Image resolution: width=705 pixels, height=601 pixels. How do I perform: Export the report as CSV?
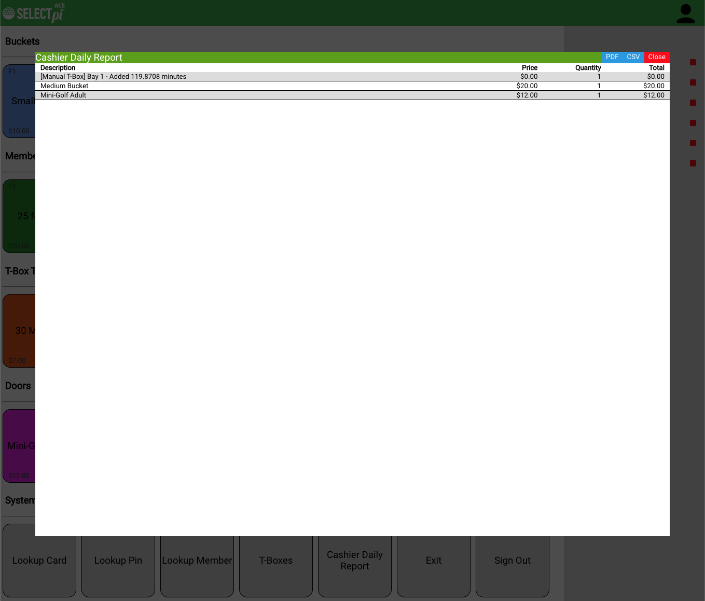[633, 57]
